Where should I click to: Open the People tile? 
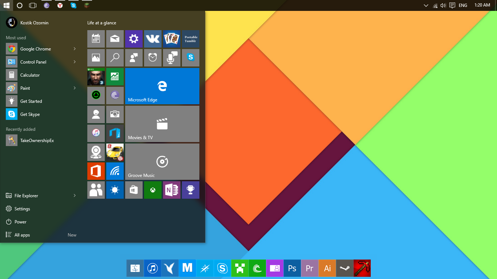[x=96, y=190]
